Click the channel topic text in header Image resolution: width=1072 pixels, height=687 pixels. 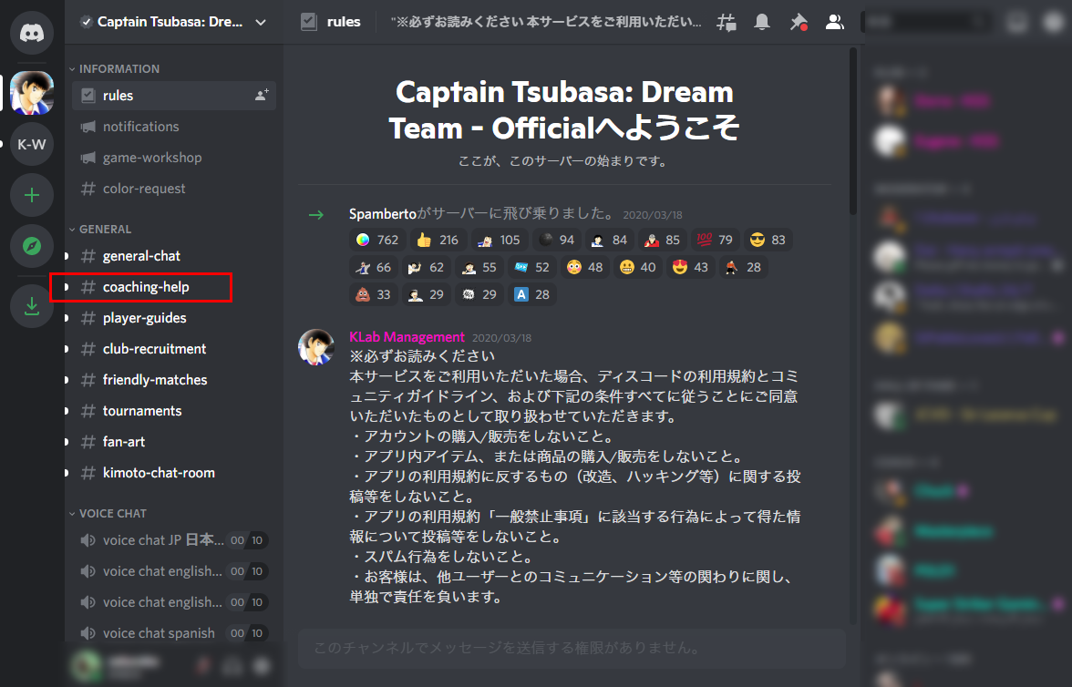tap(545, 22)
